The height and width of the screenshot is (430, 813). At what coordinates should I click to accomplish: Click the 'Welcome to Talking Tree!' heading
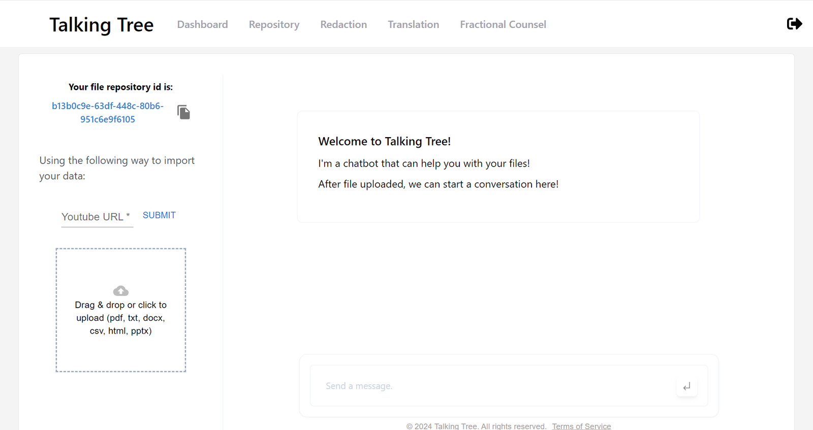click(x=384, y=141)
